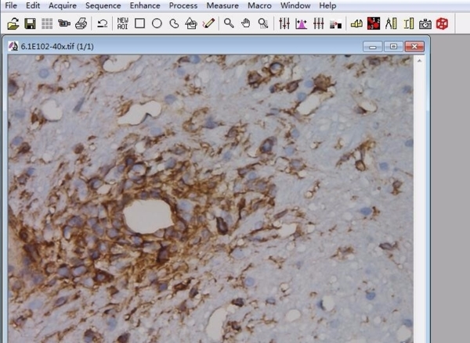Click the New AOI button
This screenshot has width=470, height=343.
[123, 23]
